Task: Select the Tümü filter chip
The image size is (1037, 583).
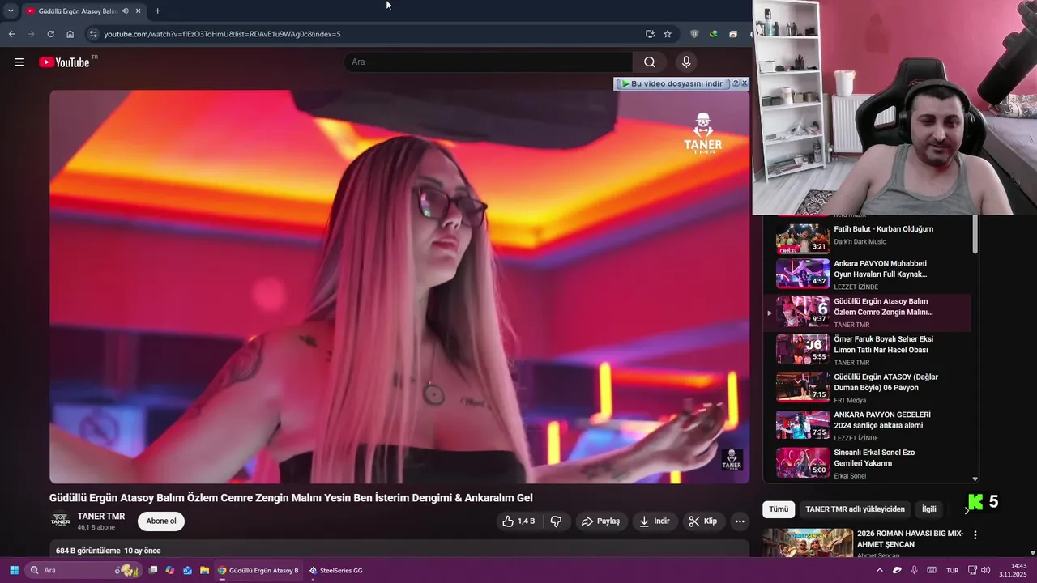Action: tap(779, 509)
